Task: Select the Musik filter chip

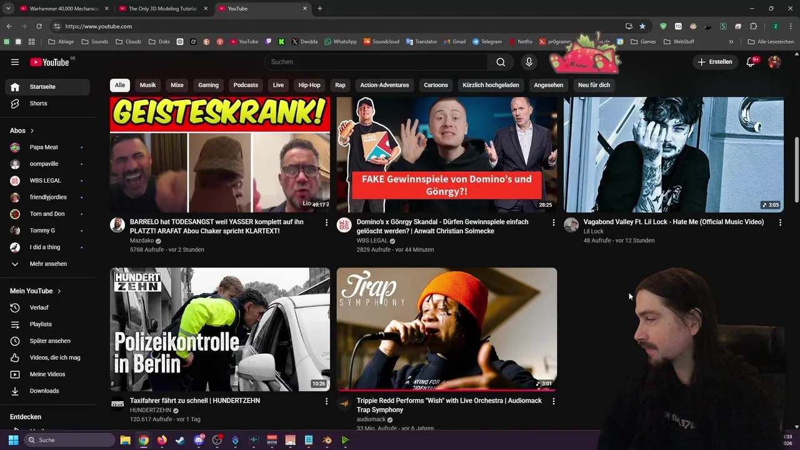Action: click(x=148, y=85)
